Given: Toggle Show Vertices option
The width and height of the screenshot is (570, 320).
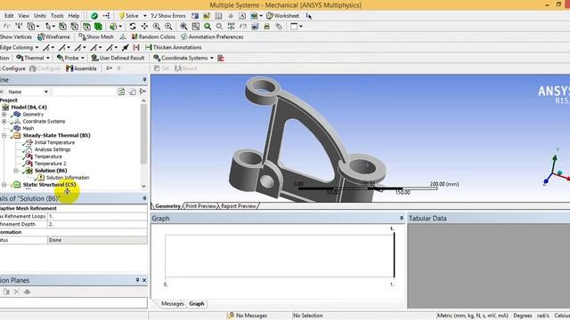Looking at the screenshot, I should click(x=16, y=36).
